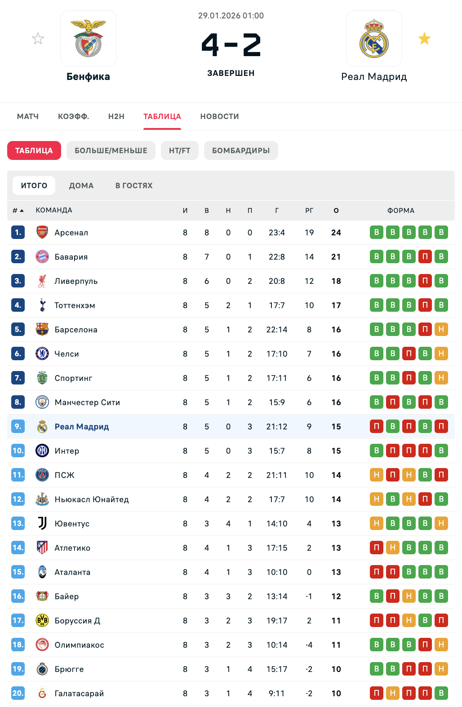Click the Benfica club crest
Viewport: 462px width, 707px height.
88,39
